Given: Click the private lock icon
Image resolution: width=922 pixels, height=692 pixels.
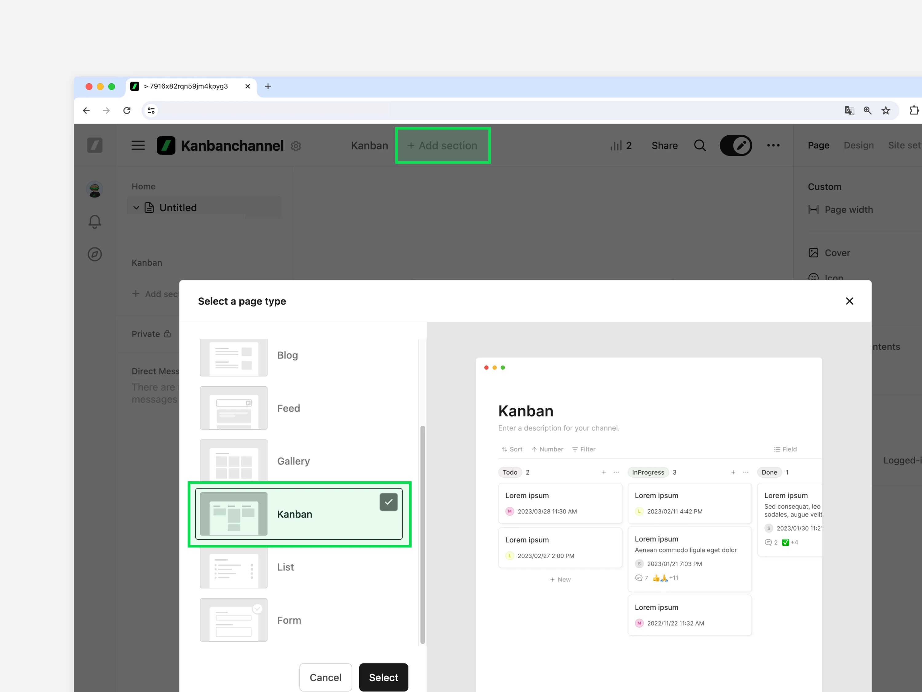Looking at the screenshot, I should [167, 334].
